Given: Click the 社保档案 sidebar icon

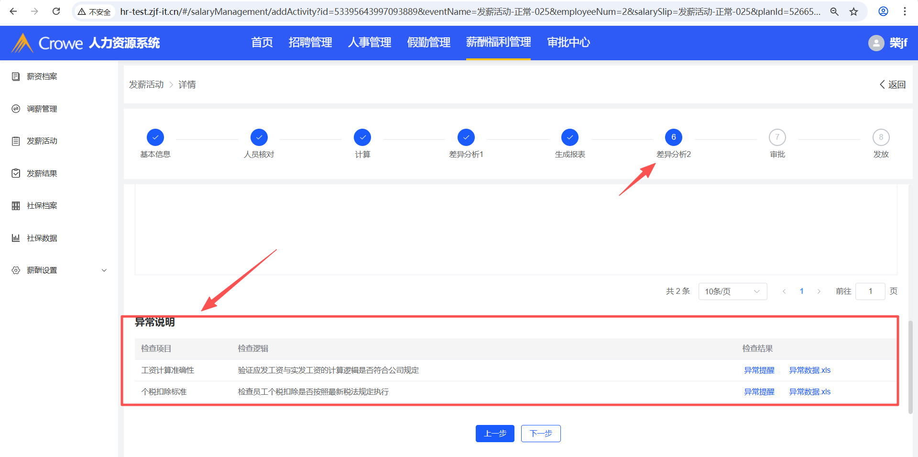Looking at the screenshot, I should (x=16, y=206).
